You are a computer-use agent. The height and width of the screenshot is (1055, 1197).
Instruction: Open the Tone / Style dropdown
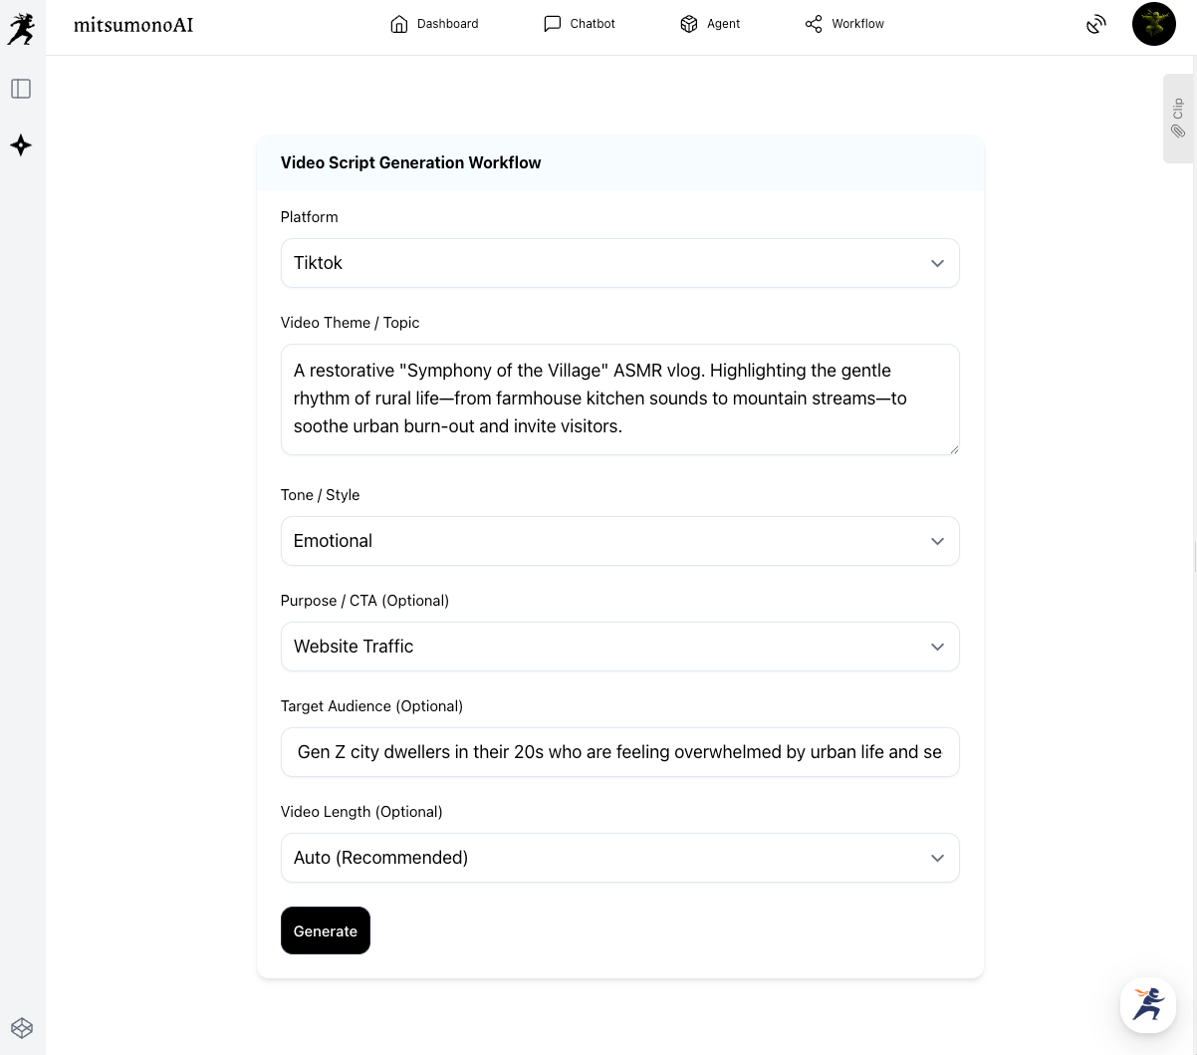pyautogui.click(x=619, y=541)
